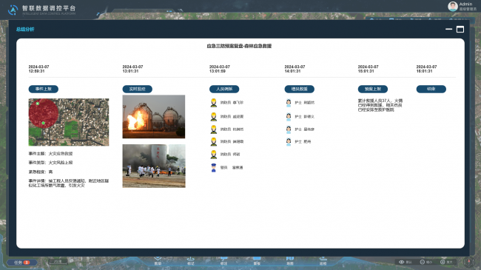The image size is (481, 270).
Task: Open the tank fire explosion photo
Action: pos(154,117)
